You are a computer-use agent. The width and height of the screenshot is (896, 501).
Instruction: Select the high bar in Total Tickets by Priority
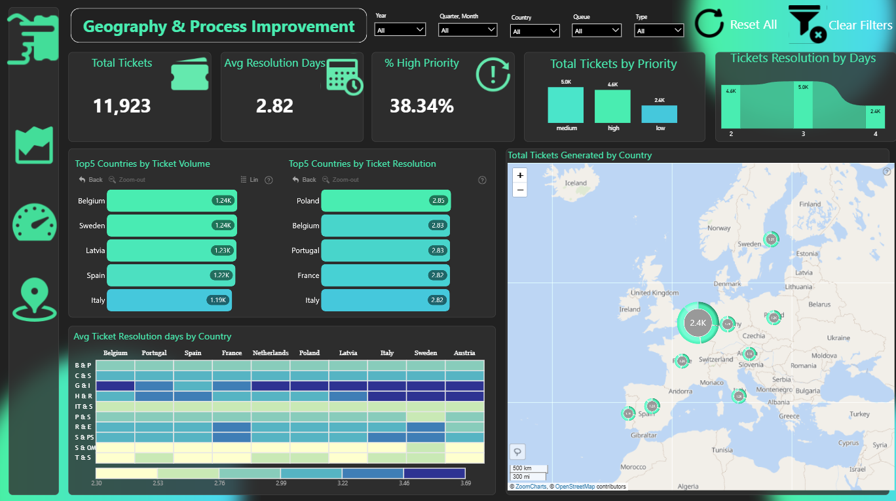(x=613, y=107)
